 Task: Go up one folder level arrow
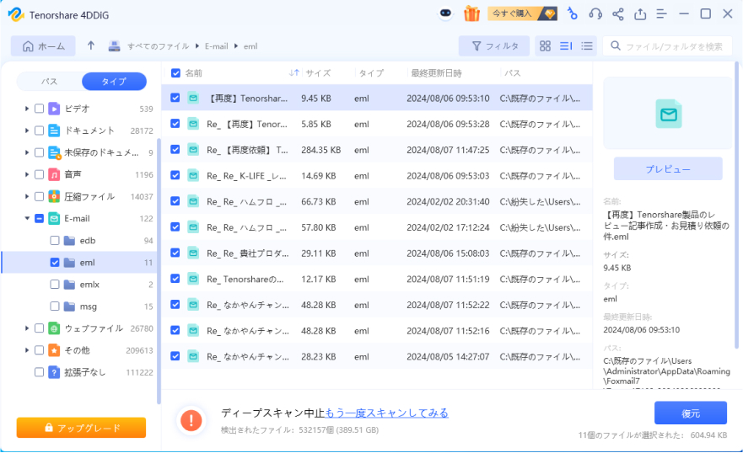pos(91,46)
